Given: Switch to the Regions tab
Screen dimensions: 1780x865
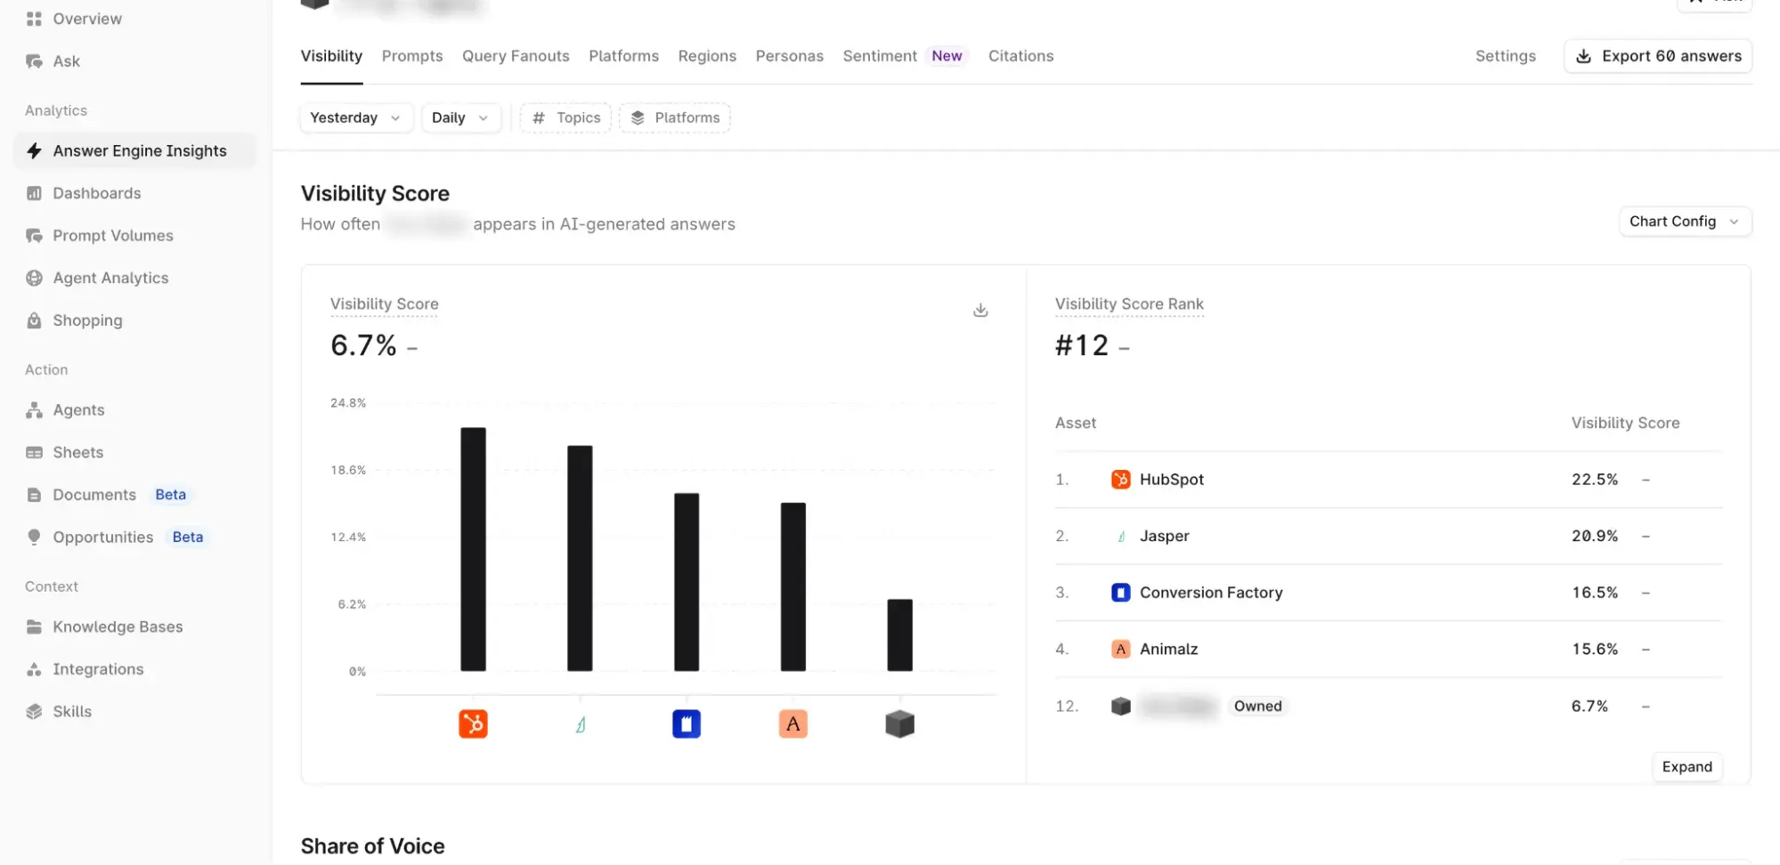Looking at the screenshot, I should 707,56.
